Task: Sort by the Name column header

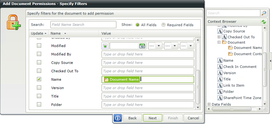Action: tap(56, 33)
